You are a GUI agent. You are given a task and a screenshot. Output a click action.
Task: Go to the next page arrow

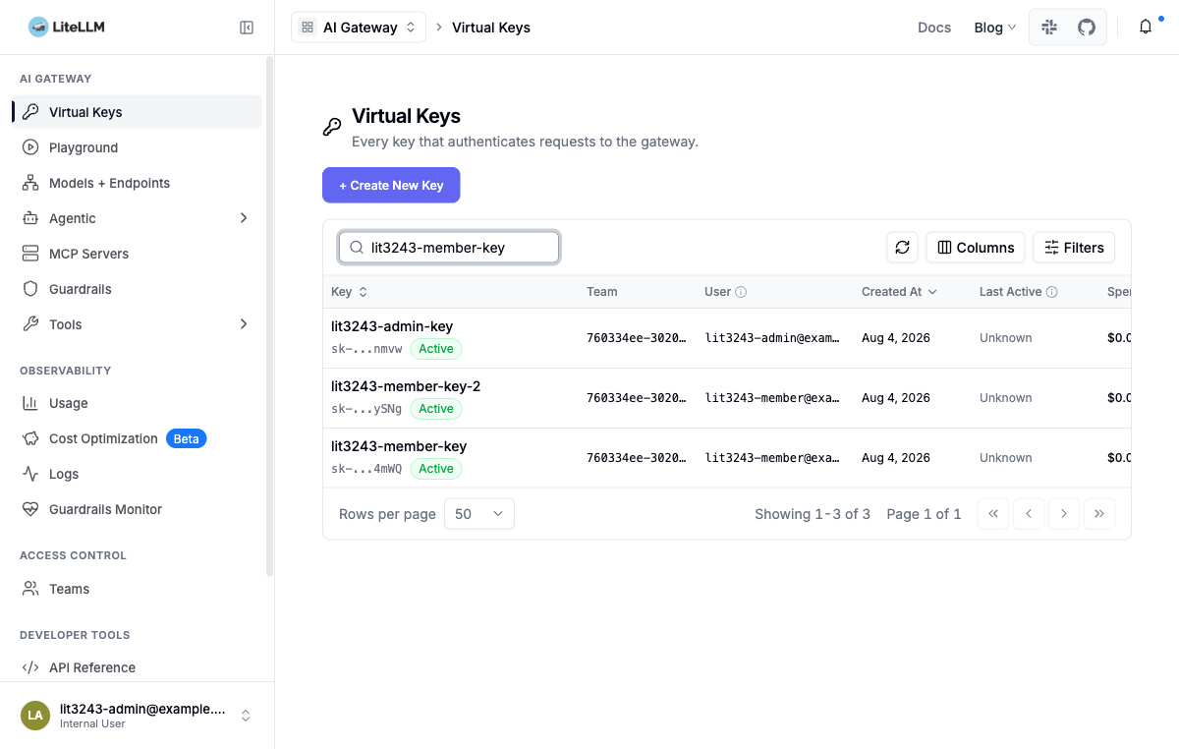click(x=1064, y=514)
